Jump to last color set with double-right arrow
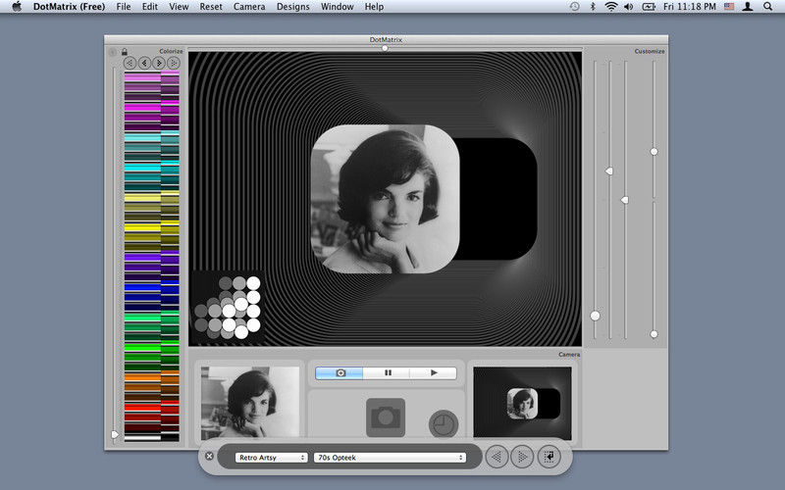Screen dimensions: 785x490 coord(174,63)
